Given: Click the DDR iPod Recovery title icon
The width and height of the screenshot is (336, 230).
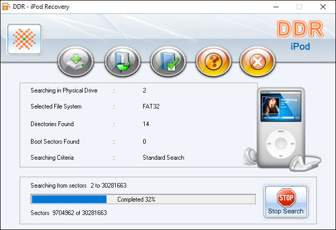Looking at the screenshot, I should pyautogui.click(x=6, y=6).
